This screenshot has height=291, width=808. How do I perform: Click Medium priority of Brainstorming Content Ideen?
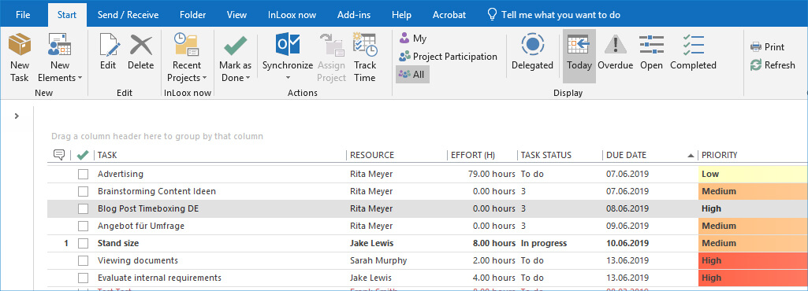tap(753, 191)
